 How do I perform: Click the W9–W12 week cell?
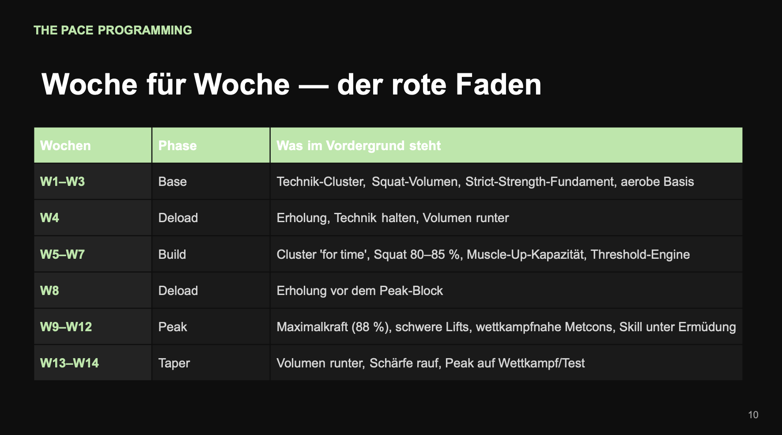click(x=93, y=327)
